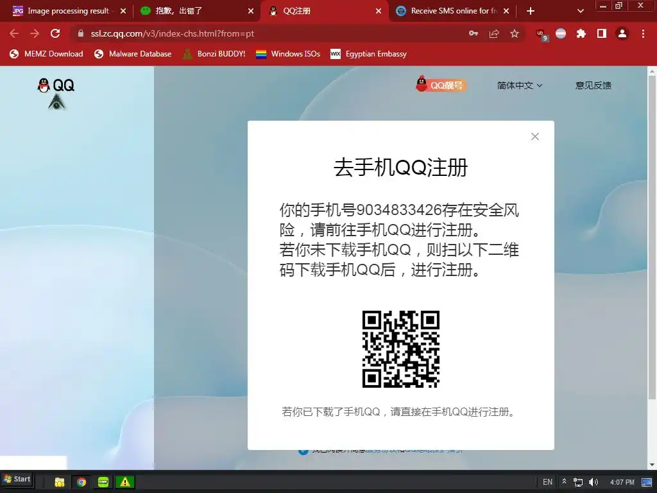Image resolution: width=657 pixels, height=493 pixels.
Task: Open a new browser tab
Action: coord(531,12)
